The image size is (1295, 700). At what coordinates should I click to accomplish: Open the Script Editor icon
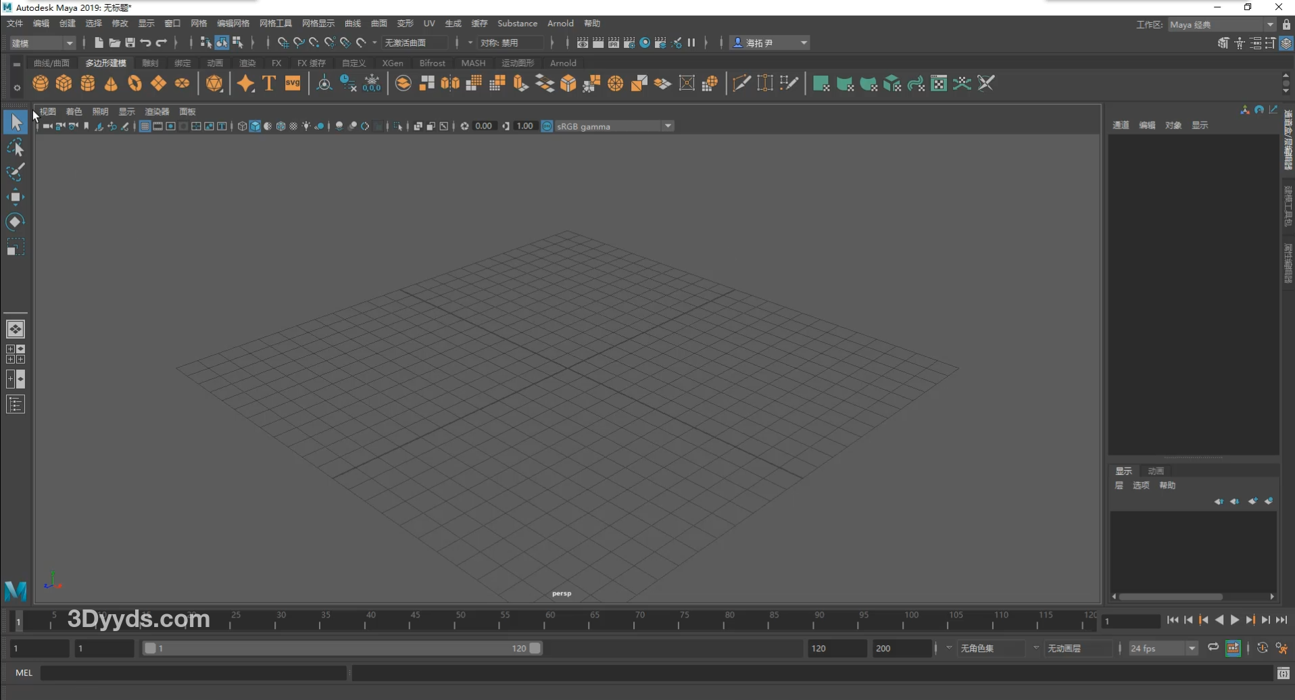pos(1283,673)
